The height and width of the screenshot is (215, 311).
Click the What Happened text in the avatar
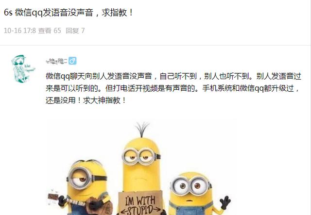[30, 68]
